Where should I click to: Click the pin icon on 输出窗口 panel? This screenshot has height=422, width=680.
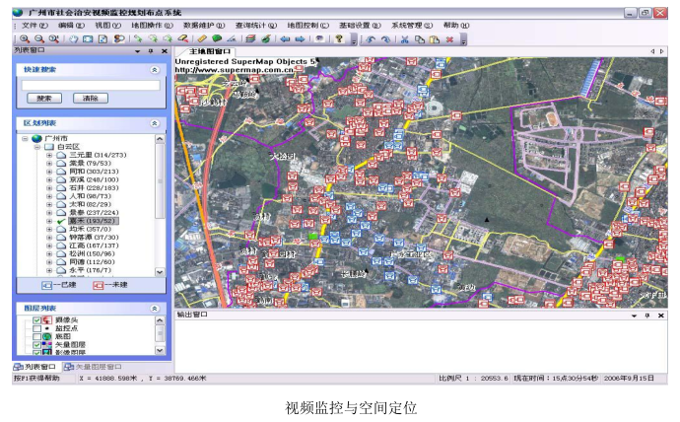point(647,316)
